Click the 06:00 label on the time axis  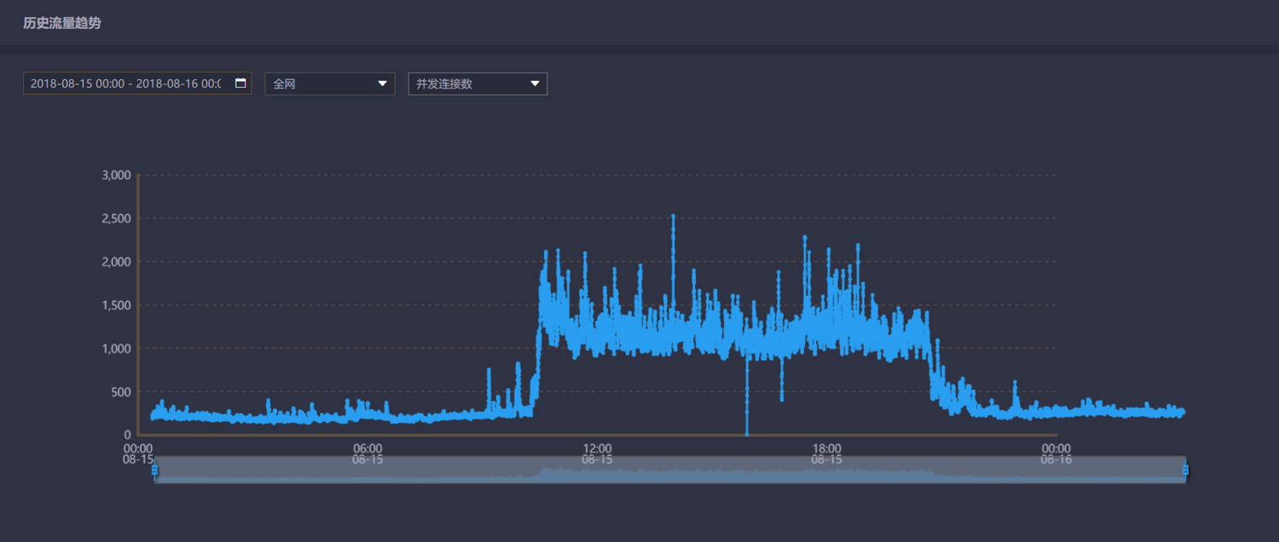pos(367,448)
